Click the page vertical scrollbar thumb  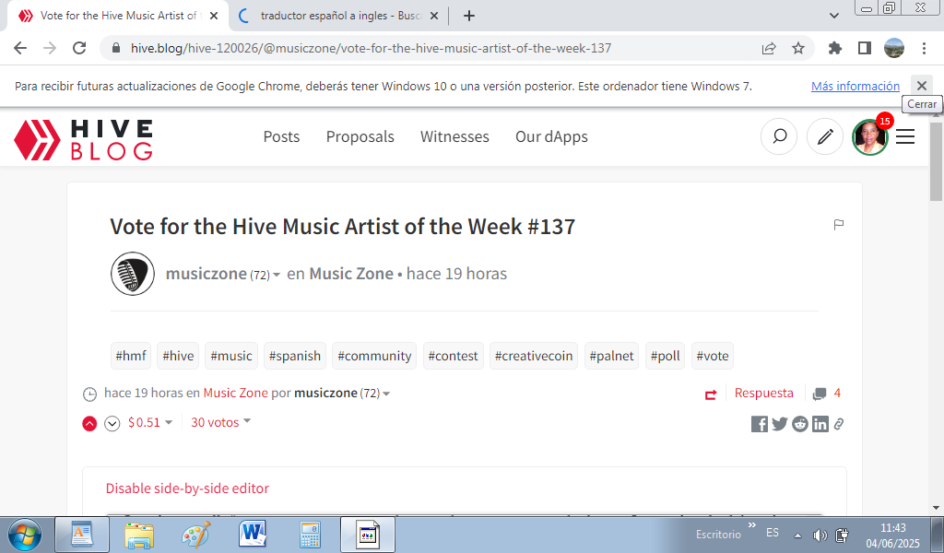[936, 161]
